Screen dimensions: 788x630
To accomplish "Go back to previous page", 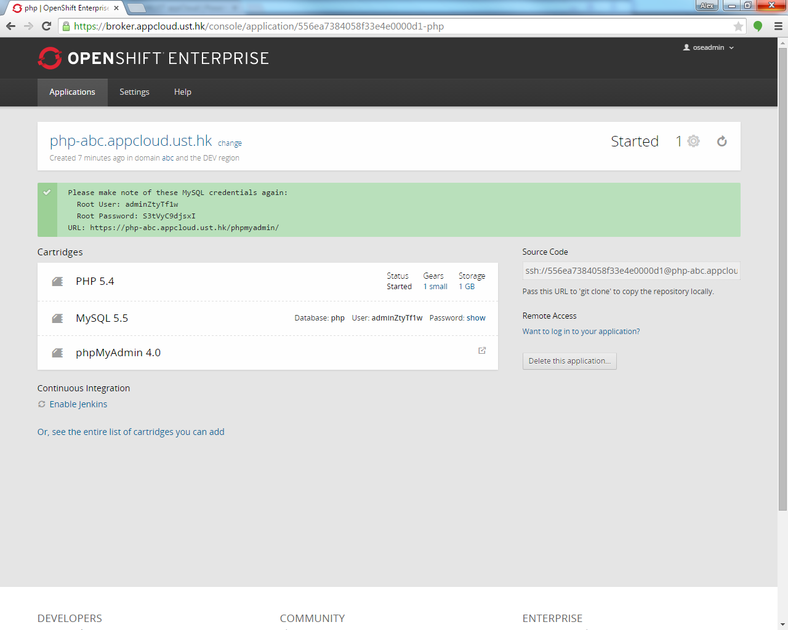I will click(x=10, y=26).
